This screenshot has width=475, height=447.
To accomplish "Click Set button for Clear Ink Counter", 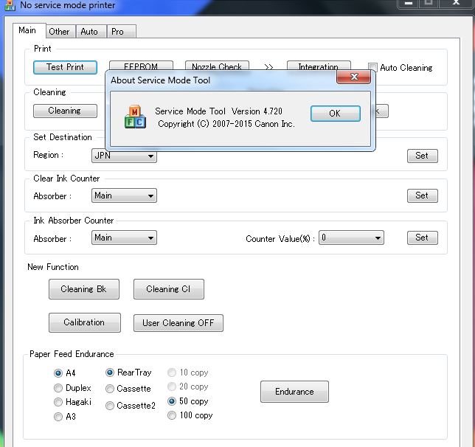I will coord(422,195).
